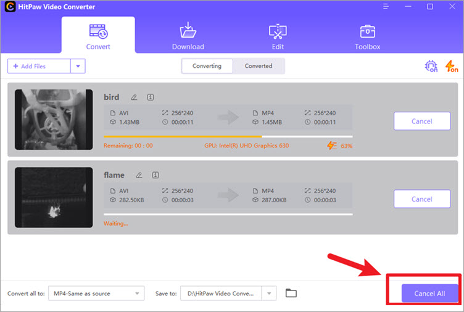The image size is (464, 312).
Task: Click the 63% acceleration lightning icon
Action: [x=332, y=146]
